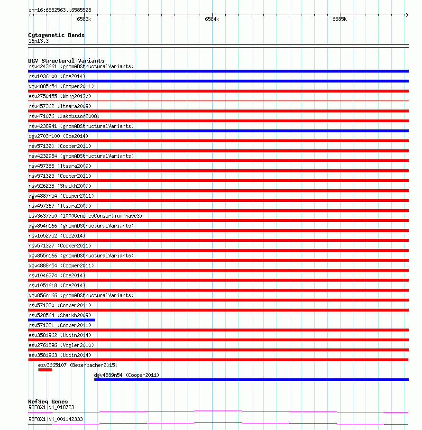The width and height of the screenshot is (422, 430).
Task: Select first esv3581962 (Uddin2014) label
Action: pos(59,335)
